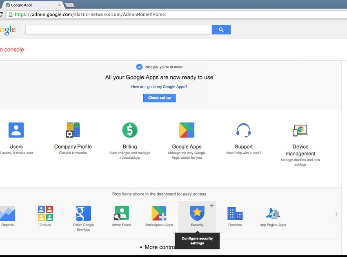This screenshot has height=257, width=347.
Task: Open the Other Google Services icon
Action: (x=83, y=213)
